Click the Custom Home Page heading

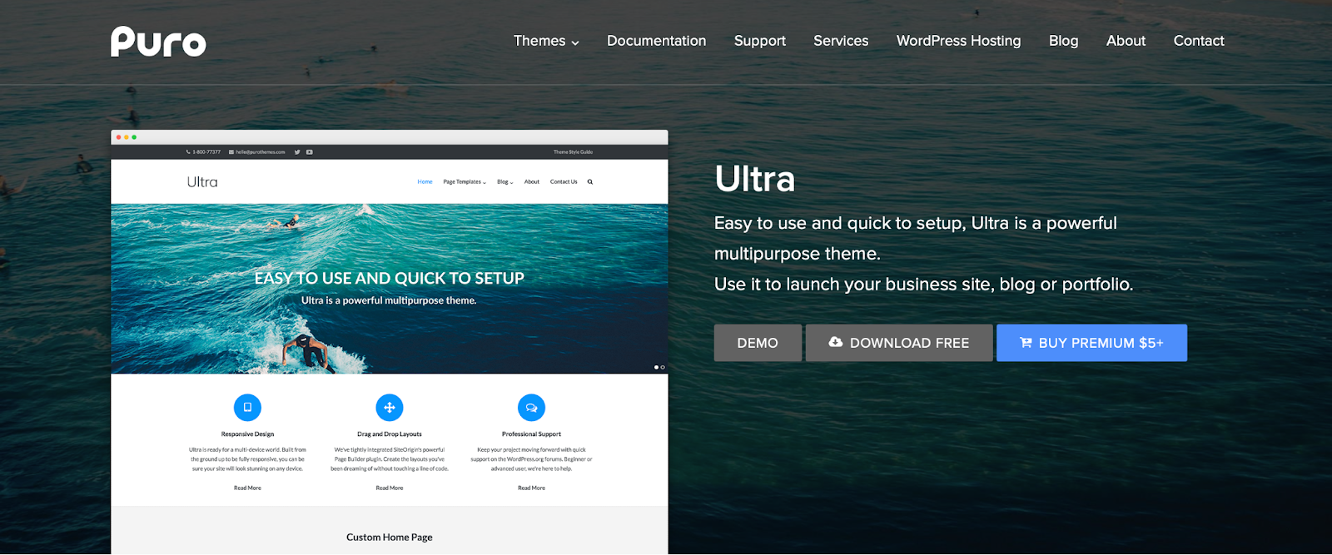pyautogui.click(x=390, y=538)
